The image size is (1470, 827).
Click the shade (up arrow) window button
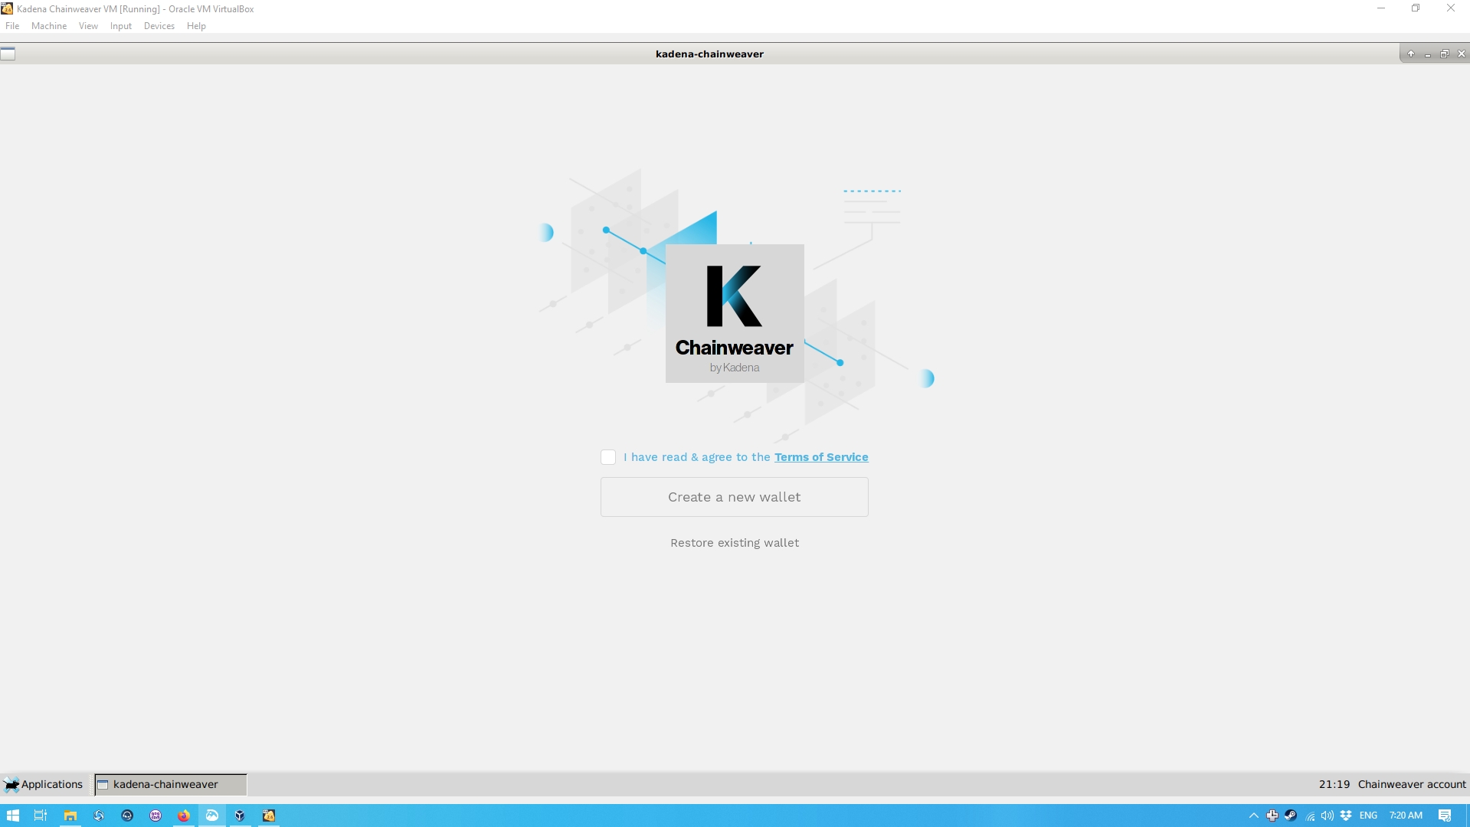1410,54
